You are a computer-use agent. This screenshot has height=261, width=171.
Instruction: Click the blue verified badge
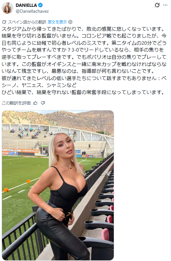pos(41,5)
